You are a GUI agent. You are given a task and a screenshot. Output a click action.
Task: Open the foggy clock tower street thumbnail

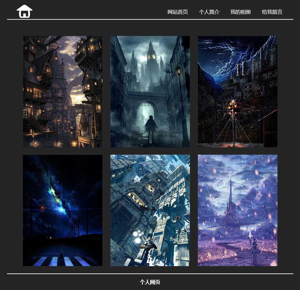point(150,92)
